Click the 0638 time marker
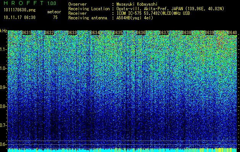The image size is (240, 152). click(187, 33)
